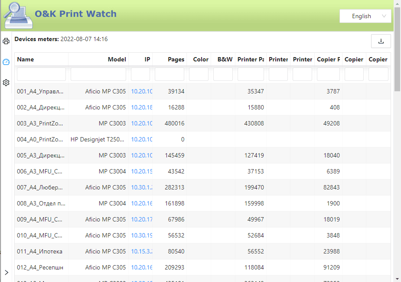
Task: Click the printer pages value 15880
Action: [256, 107]
